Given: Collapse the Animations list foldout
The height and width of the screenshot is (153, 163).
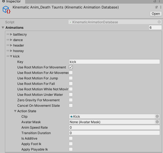Looking at the screenshot, I should (x=3, y=28).
